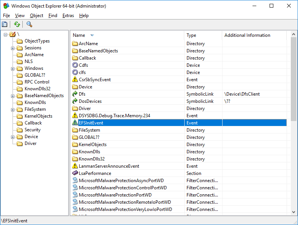The image size is (298, 225).
Task: Click the LanmanServerAnnounceEvent warning icon
Action: tap(75, 166)
